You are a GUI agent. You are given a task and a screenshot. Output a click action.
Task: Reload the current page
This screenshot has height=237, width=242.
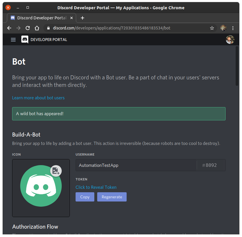[28, 28]
